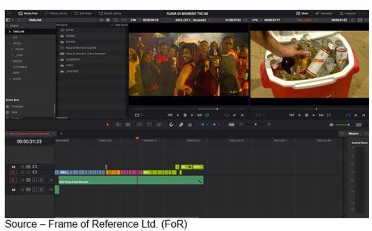Disable the V1 video track
This screenshot has height=231, width=372.
click(35, 173)
